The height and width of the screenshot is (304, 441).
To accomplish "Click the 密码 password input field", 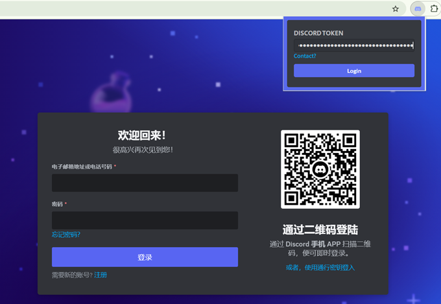I will (145, 220).
